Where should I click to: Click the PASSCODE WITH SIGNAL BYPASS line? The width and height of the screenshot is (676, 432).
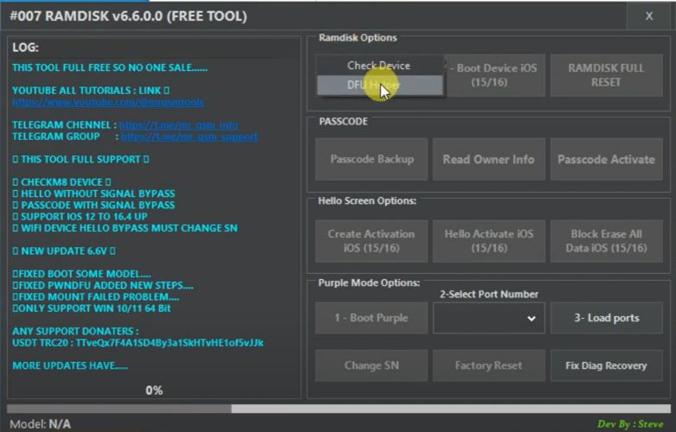(93, 206)
